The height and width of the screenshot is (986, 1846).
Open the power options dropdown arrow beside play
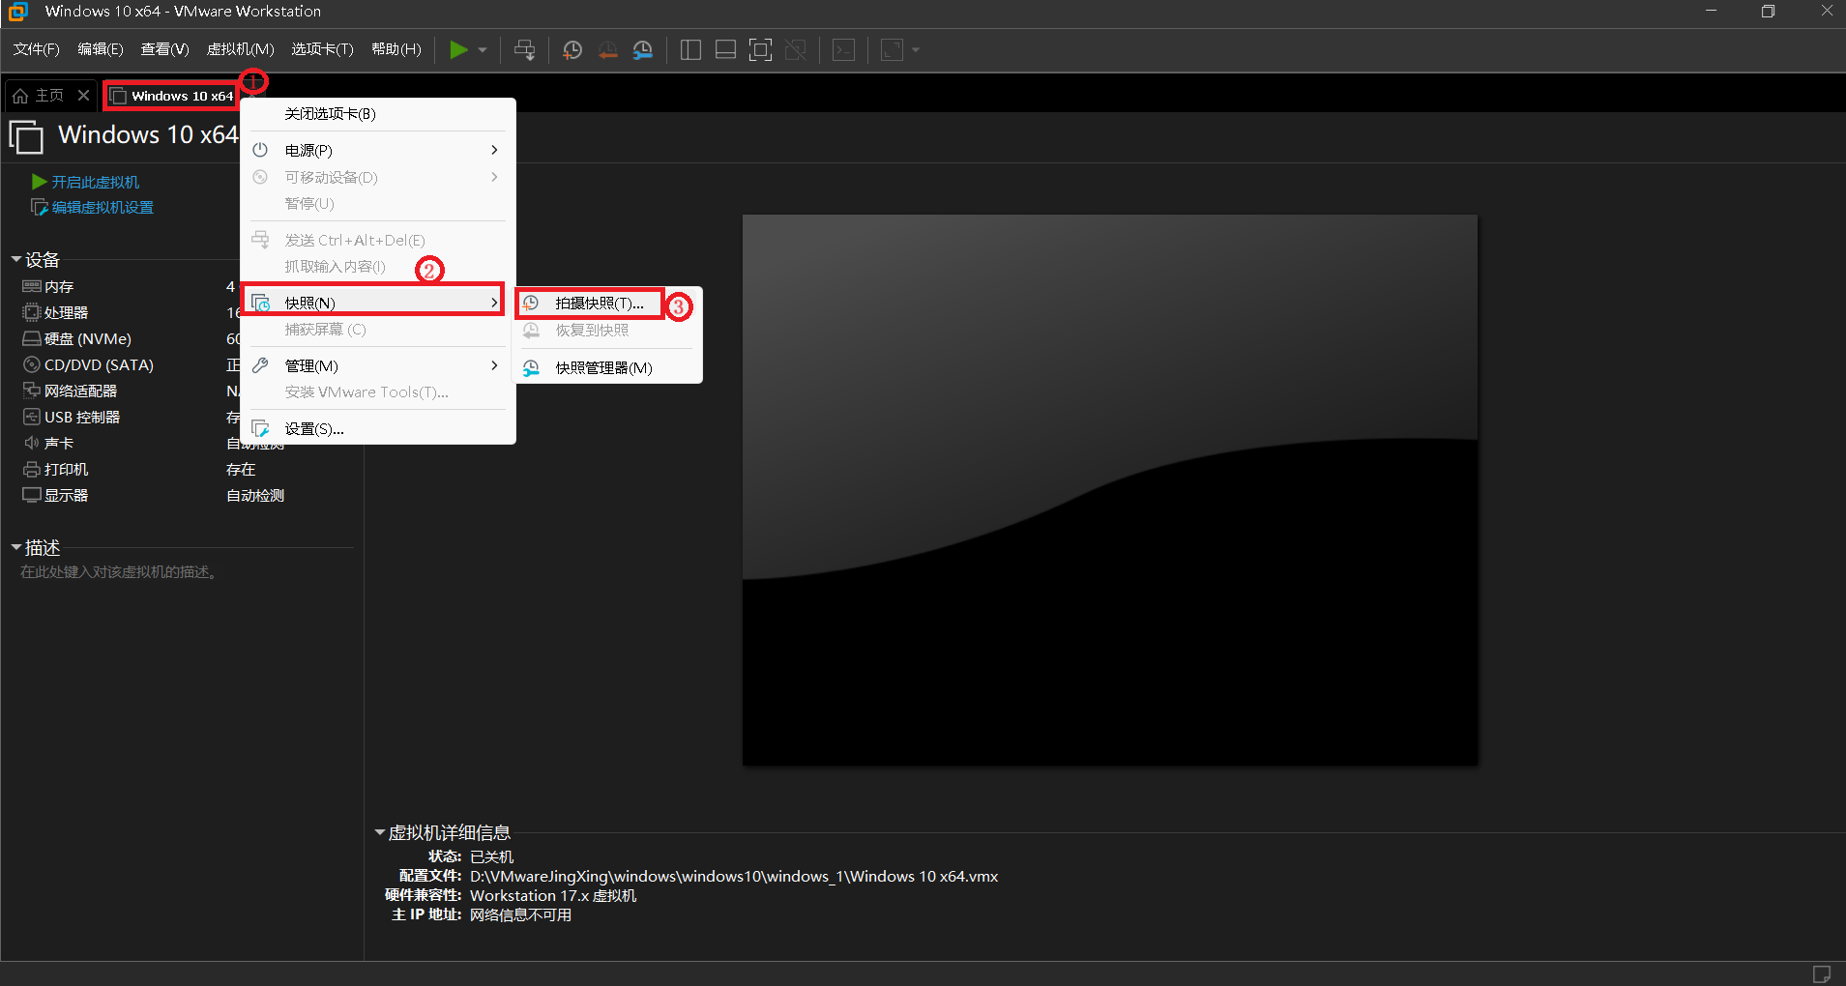click(483, 50)
